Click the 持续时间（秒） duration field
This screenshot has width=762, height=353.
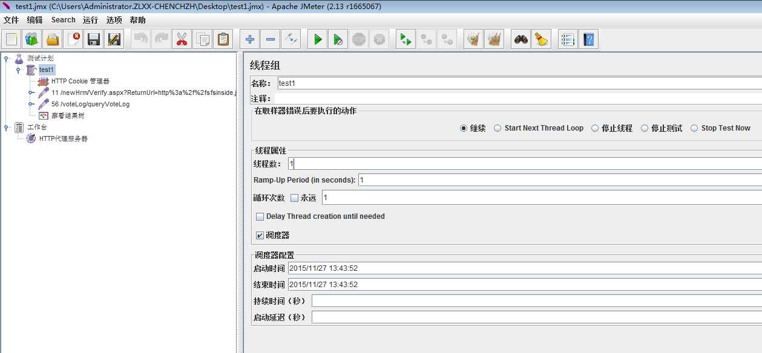click(x=536, y=300)
